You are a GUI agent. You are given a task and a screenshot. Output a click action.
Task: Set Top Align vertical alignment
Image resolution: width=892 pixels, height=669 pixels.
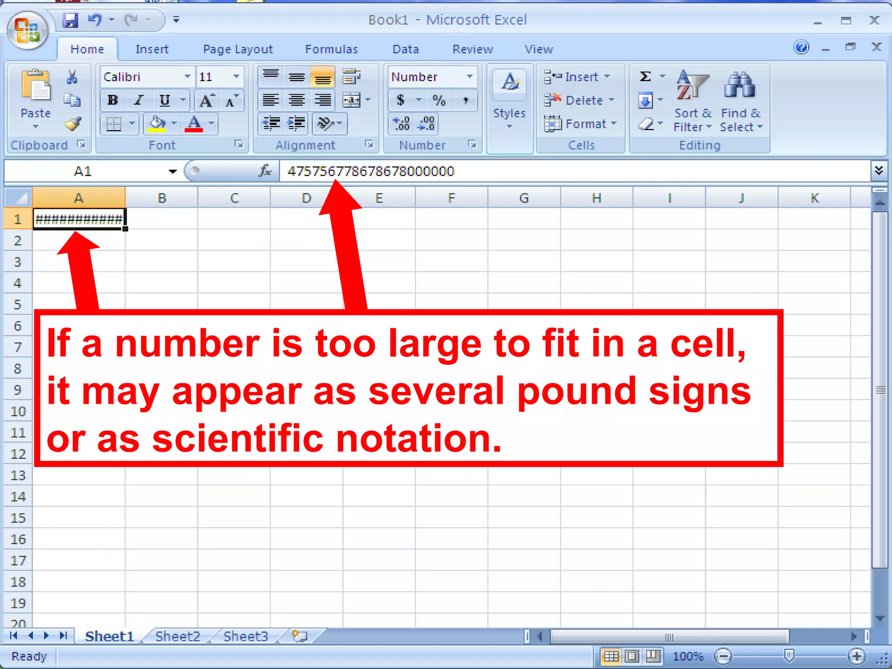(x=271, y=77)
